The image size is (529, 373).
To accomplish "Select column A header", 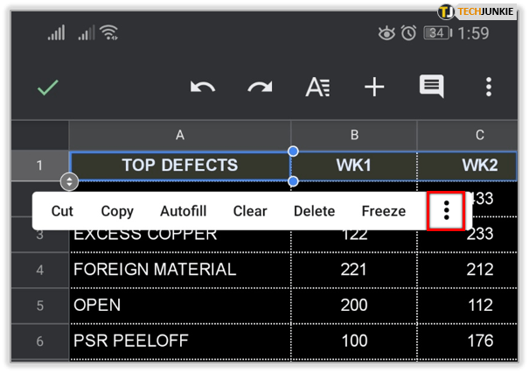I will (x=180, y=135).
